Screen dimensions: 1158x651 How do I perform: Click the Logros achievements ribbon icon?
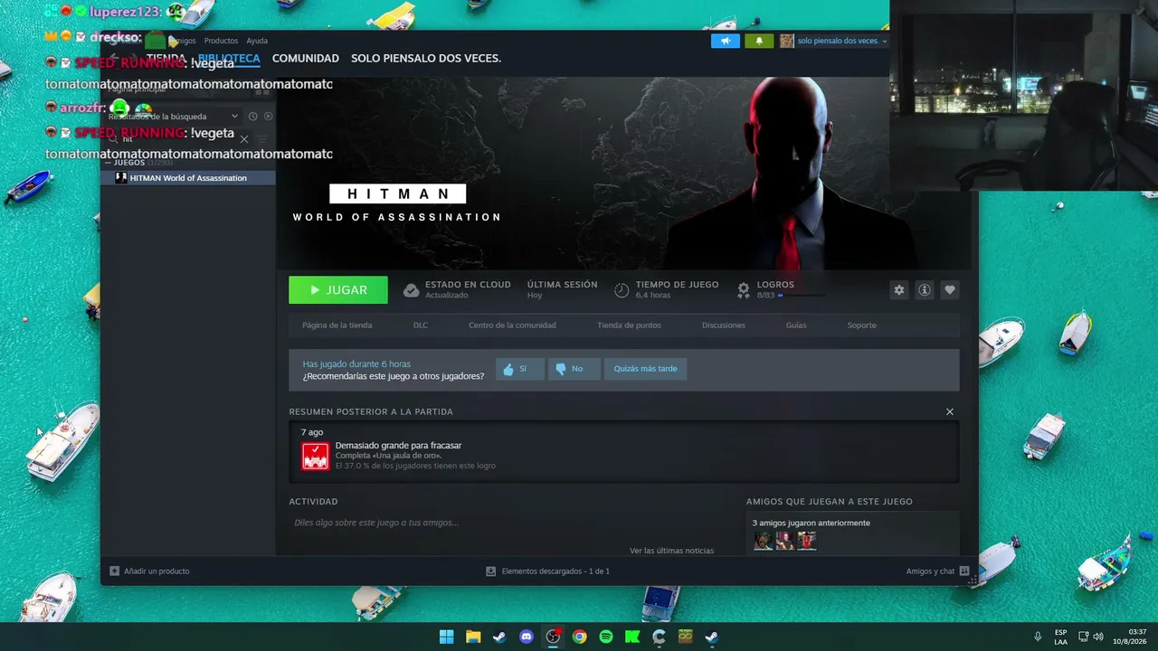pos(744,290)
